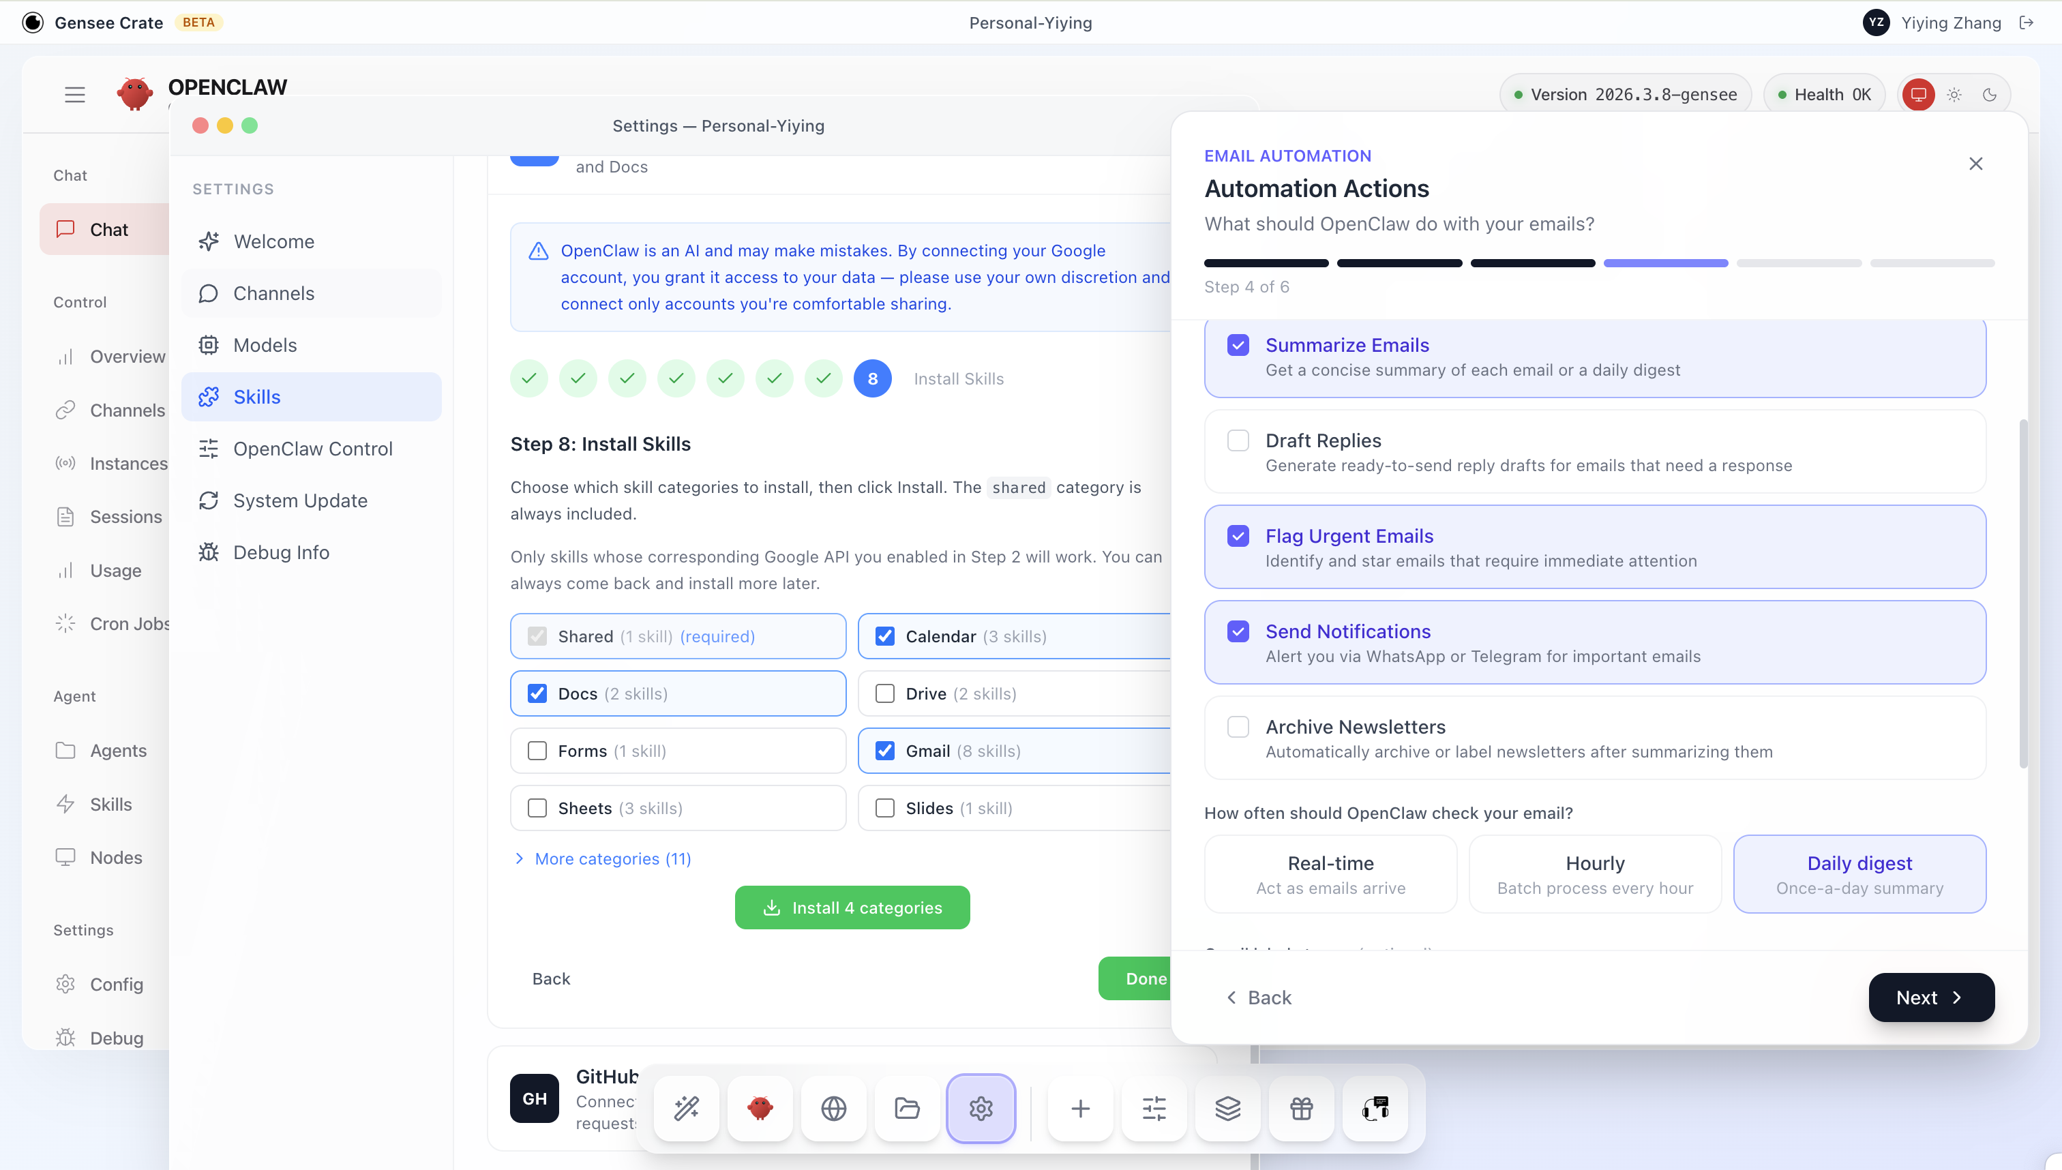Screen dimensions: 2062x1170
Task: Click the magic wand dock icon
Action: click(x=686, y=1108)
